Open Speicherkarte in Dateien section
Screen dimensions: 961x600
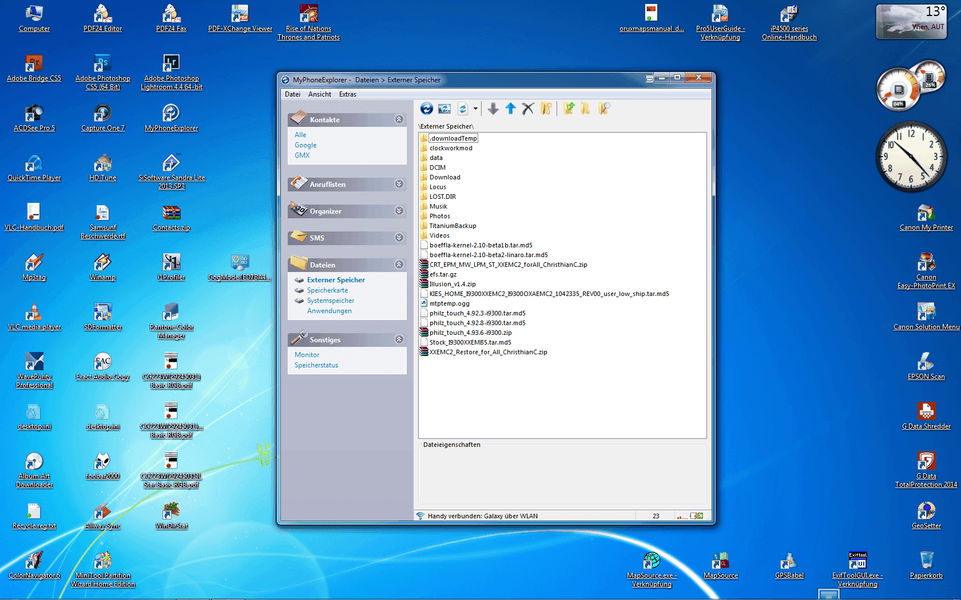(x=327, y=290)
